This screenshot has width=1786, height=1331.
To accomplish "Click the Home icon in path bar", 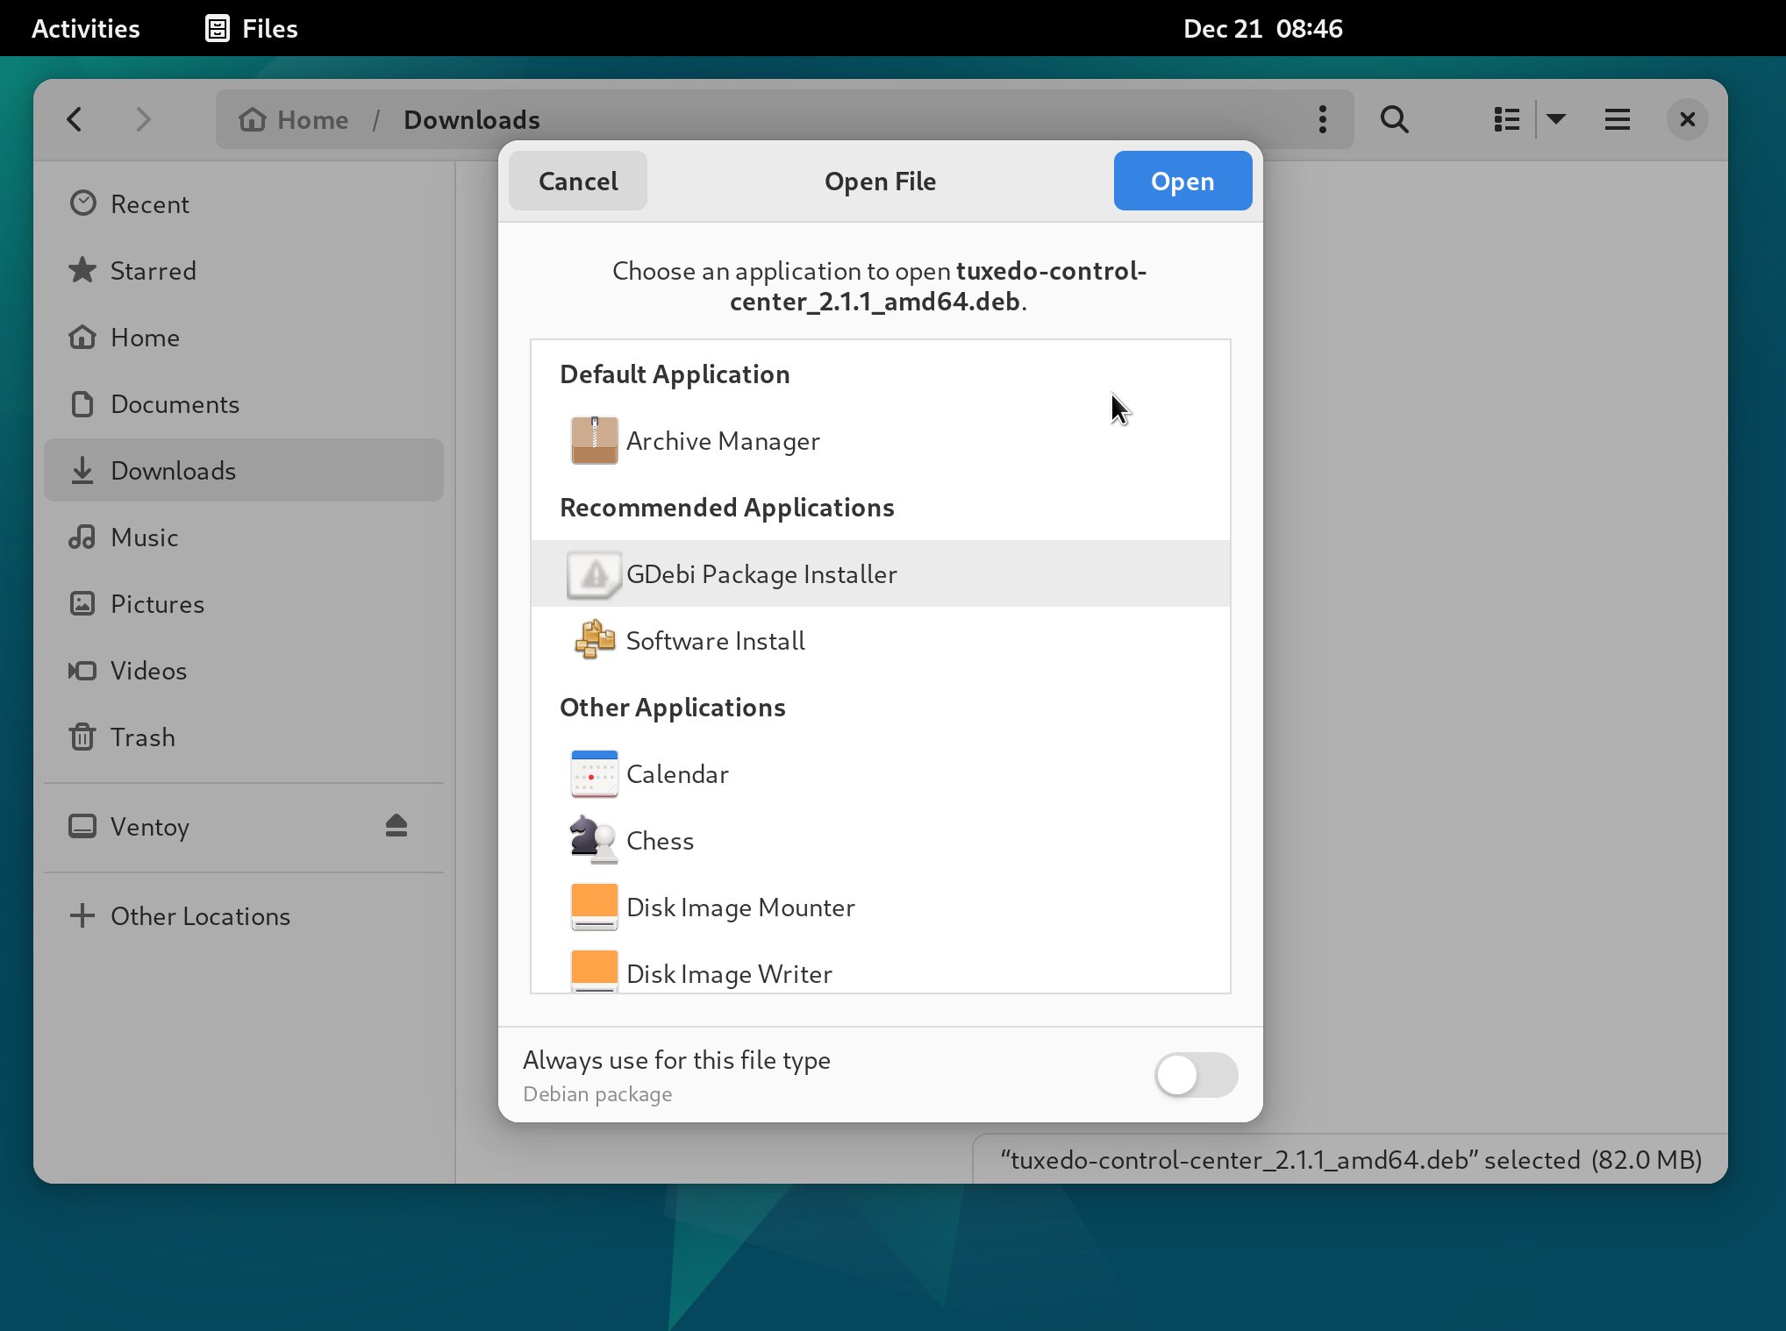I will point(253,119).
